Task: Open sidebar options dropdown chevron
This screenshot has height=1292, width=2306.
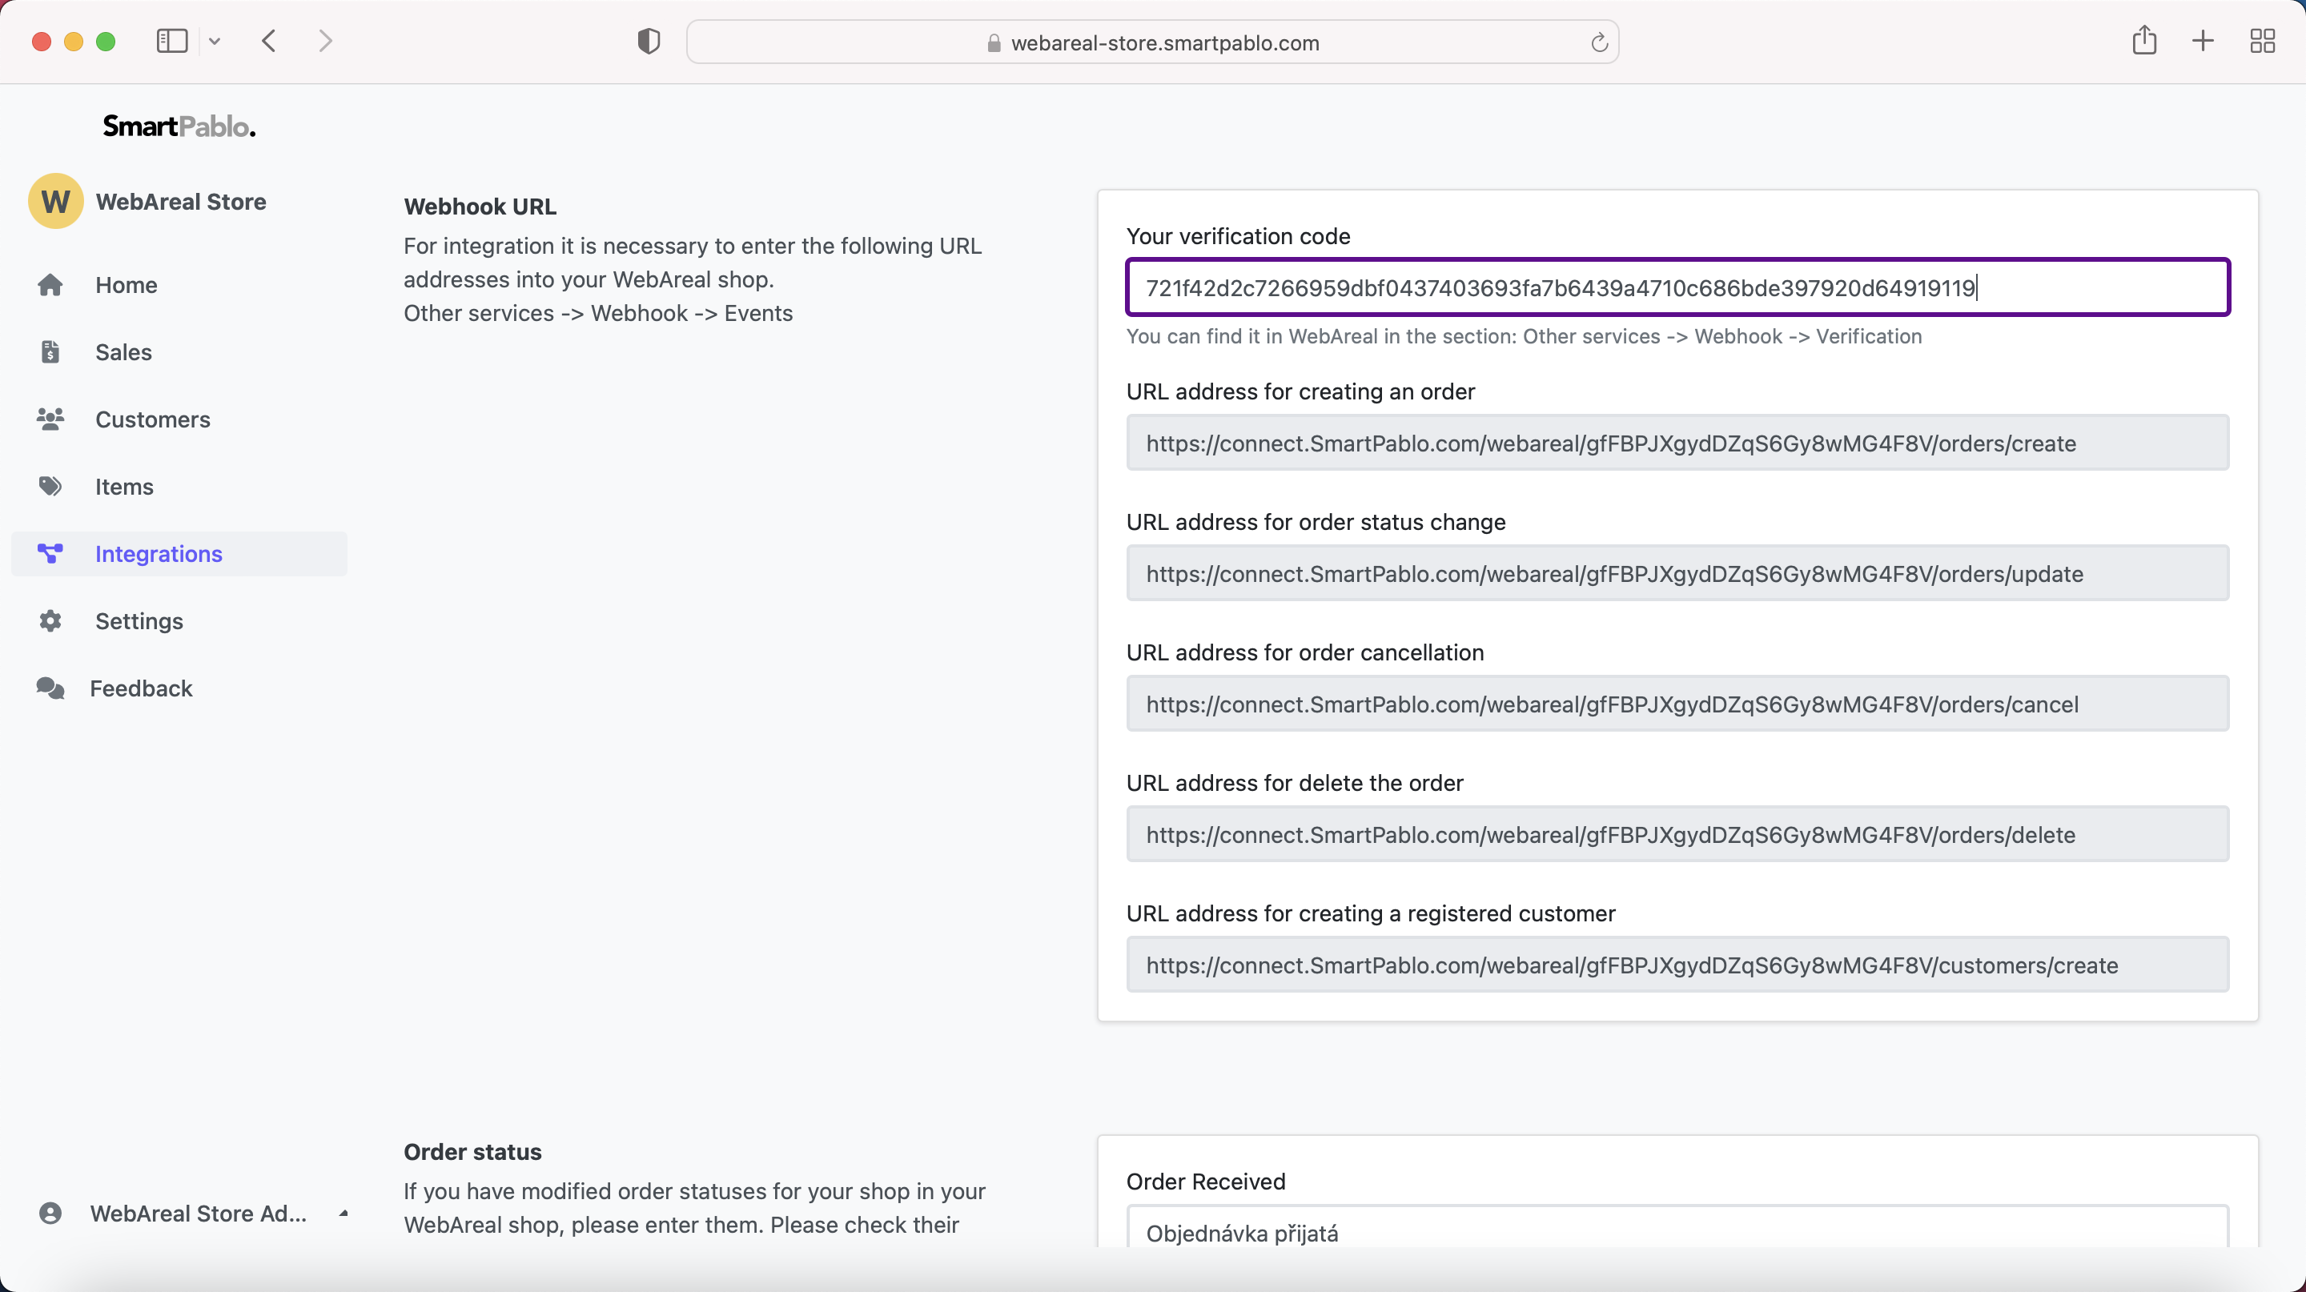Action: pos(215,41)
